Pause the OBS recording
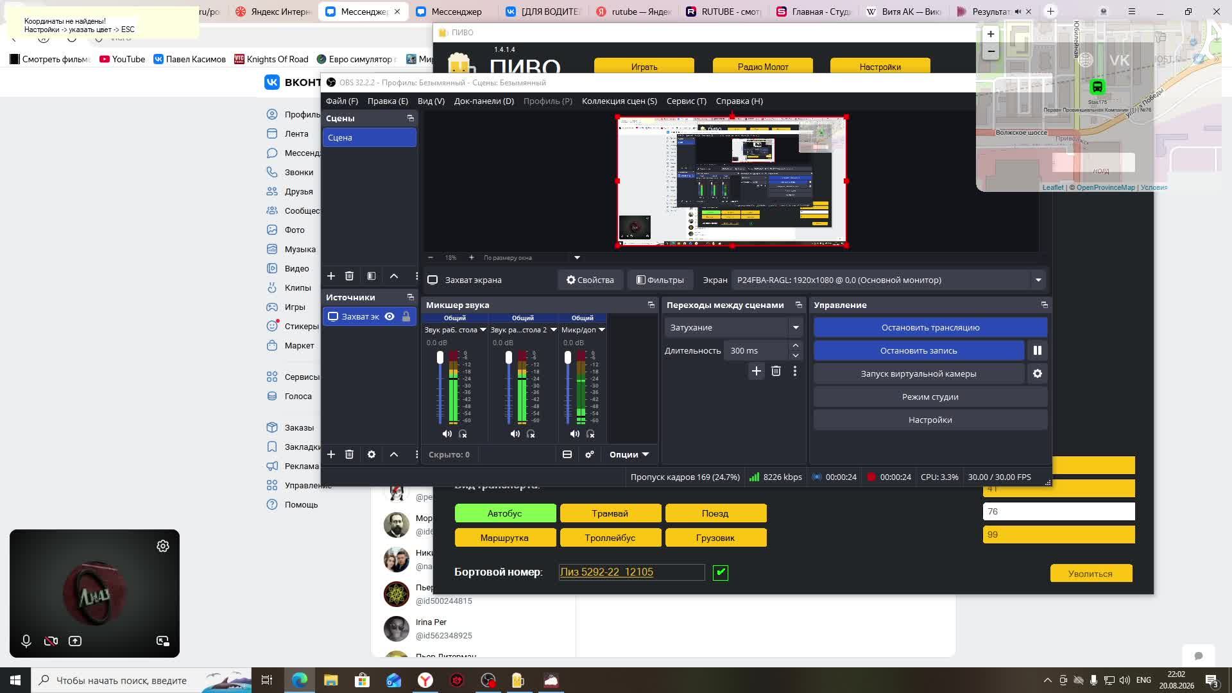This screenshot has height=693, width=1232. tap(1038, 350)
